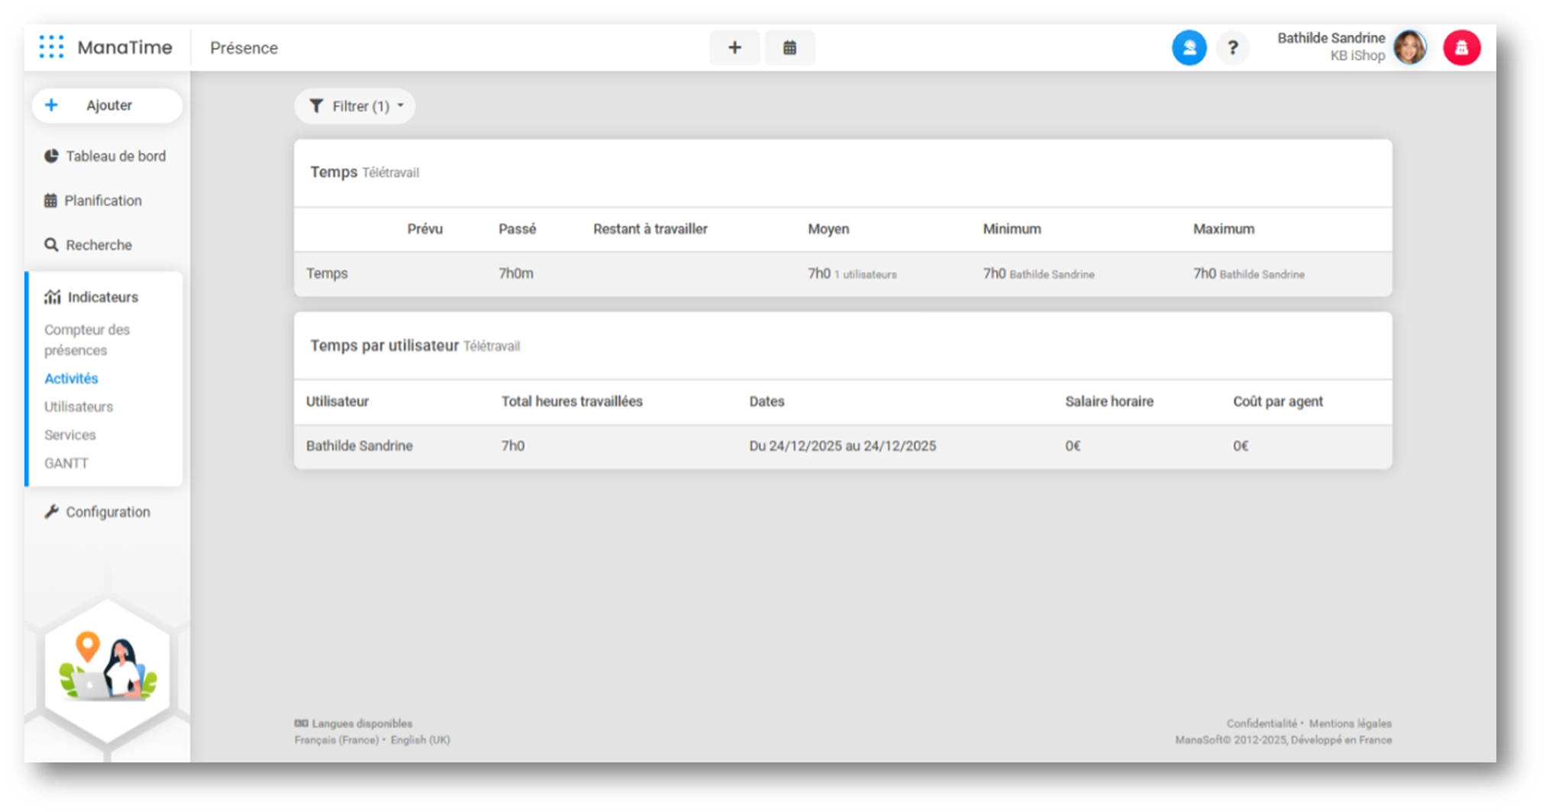Open Recherche in the sidebar
The width and height of the screenshot is (1546, 812).
98,245
